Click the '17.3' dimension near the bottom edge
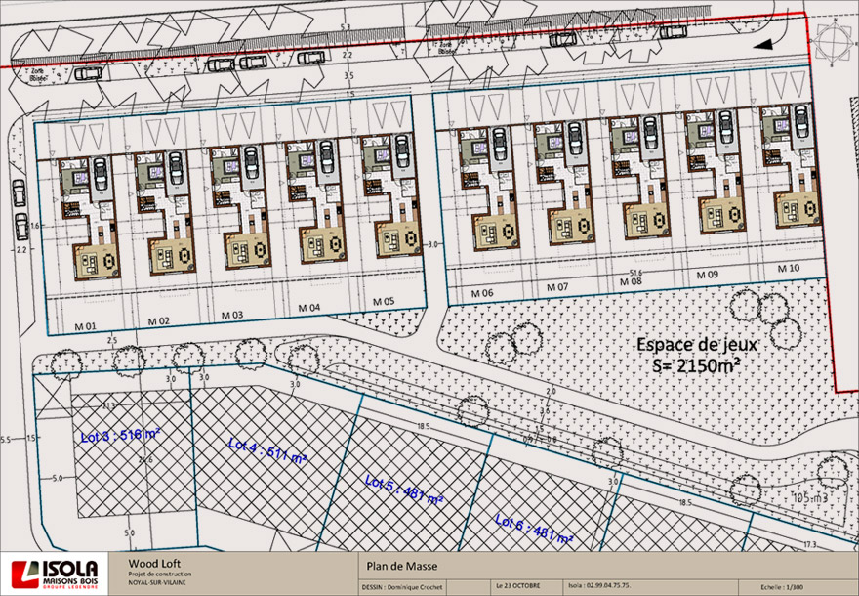859x596 pixels. click(809, 544)
